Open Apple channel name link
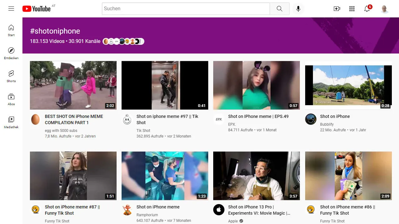The width and height of the screenshot is (399, 224). tap(233, 221)
